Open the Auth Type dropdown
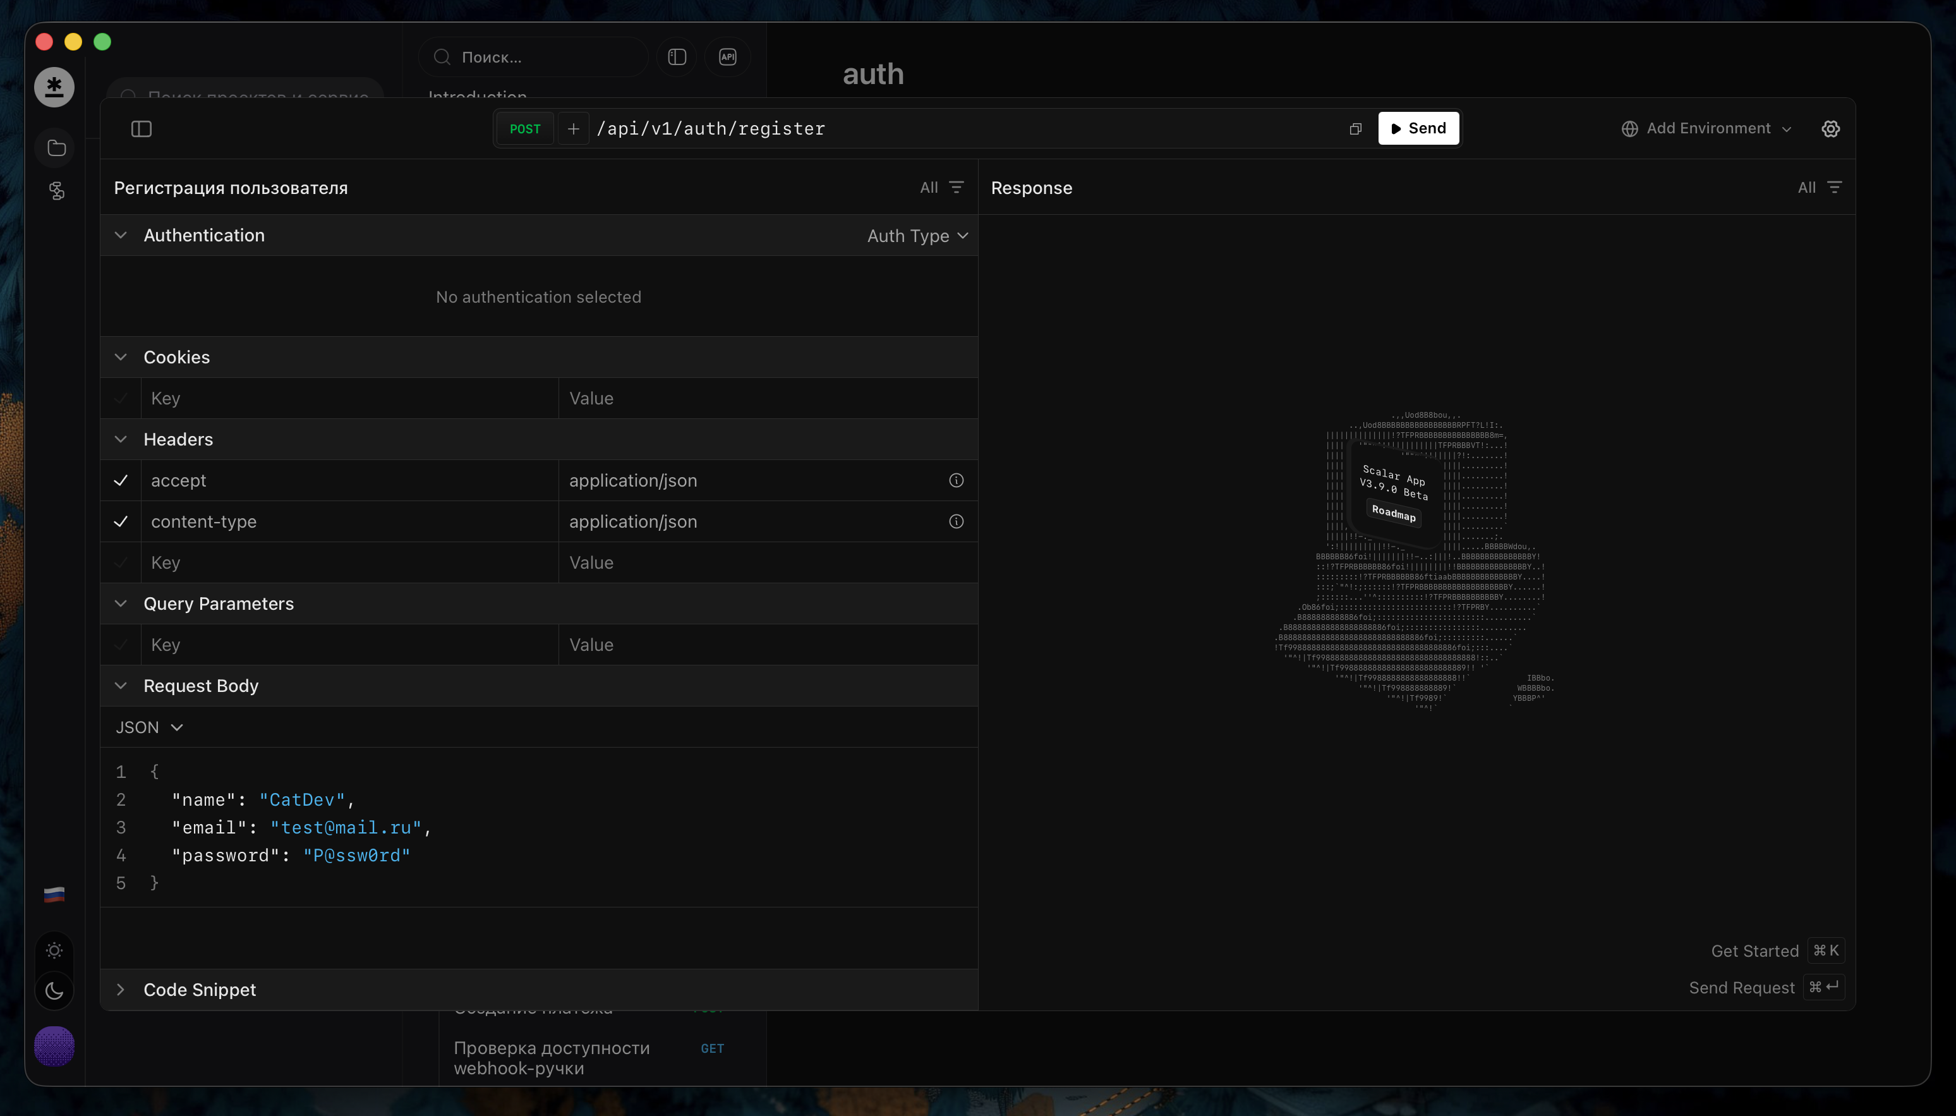 917,236
